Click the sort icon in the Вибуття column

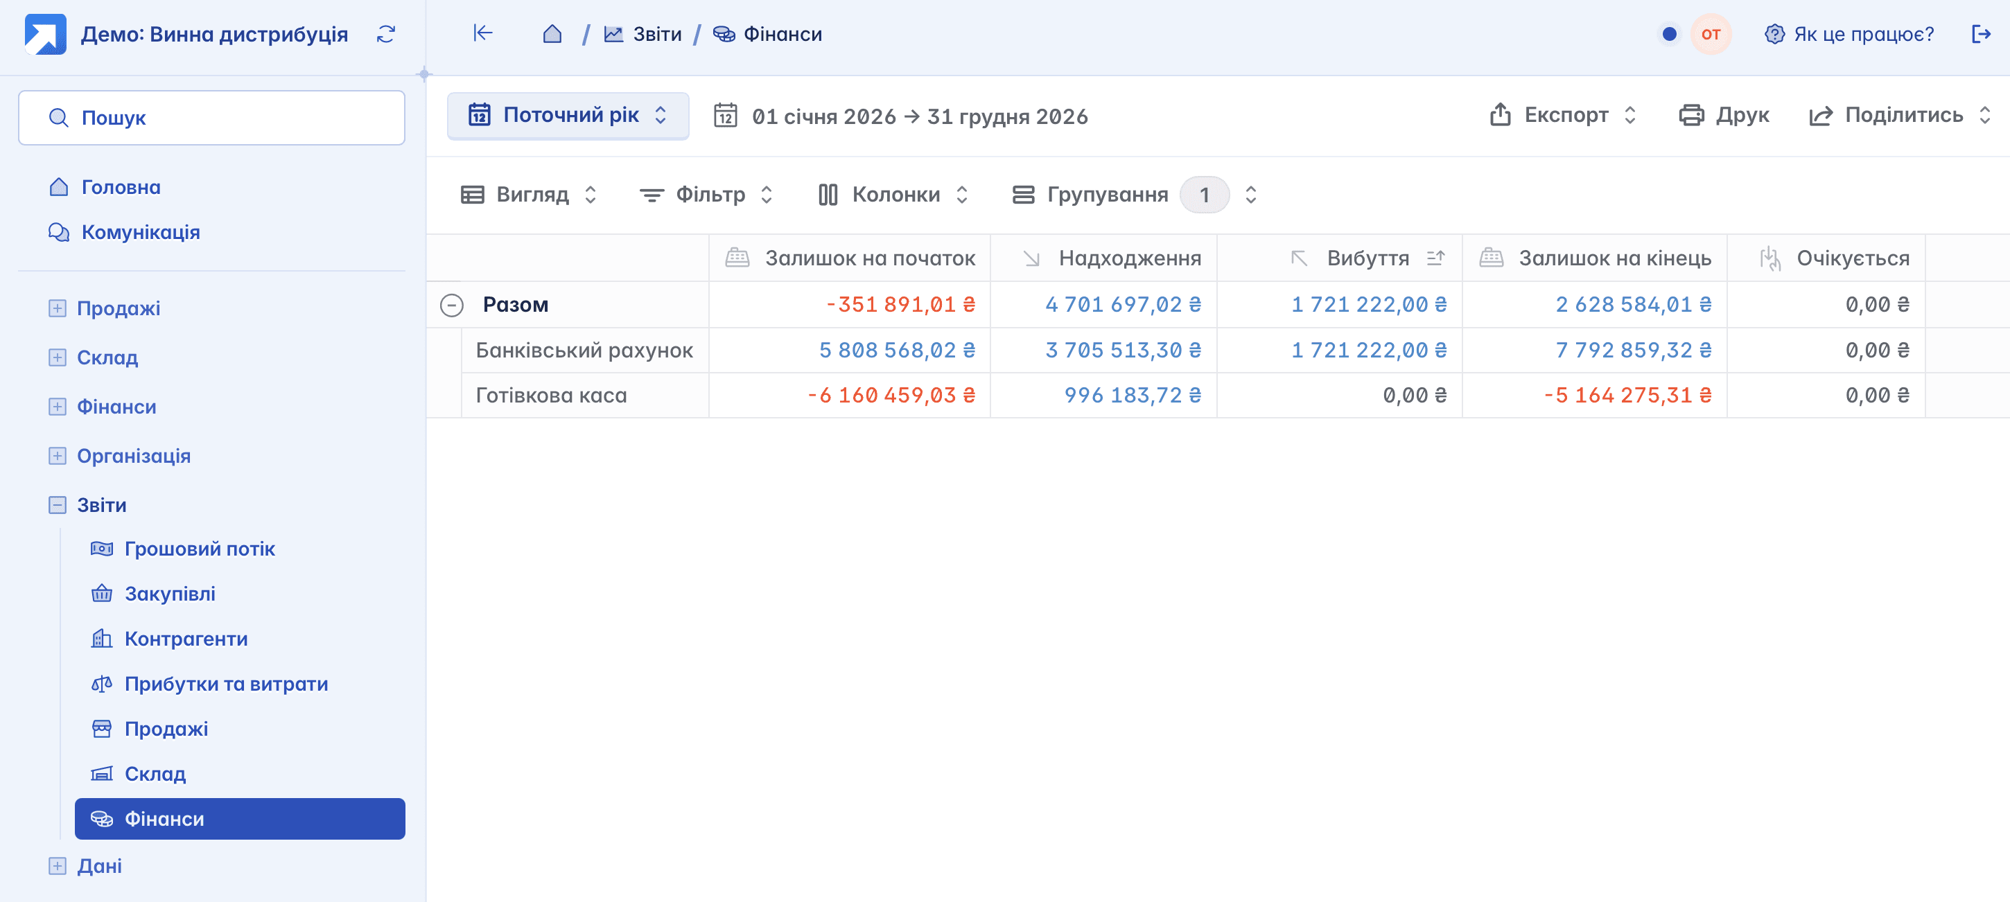(1435, 258)
